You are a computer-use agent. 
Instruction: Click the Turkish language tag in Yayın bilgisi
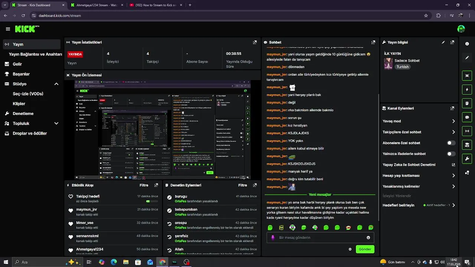coord(402,67)
